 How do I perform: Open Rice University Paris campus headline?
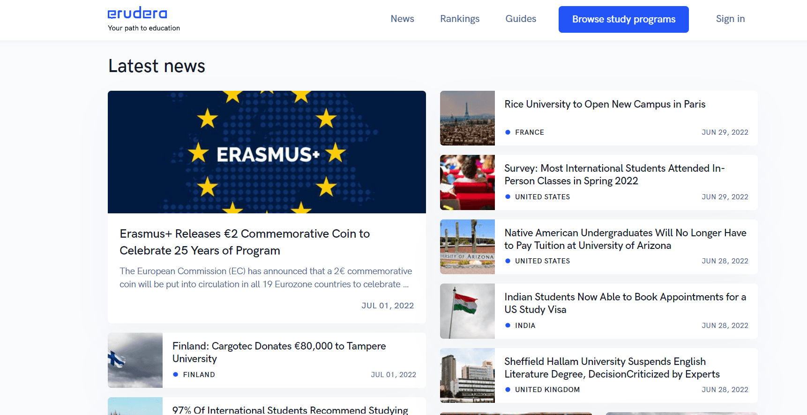pyautogui.click(x=605, y=104)
